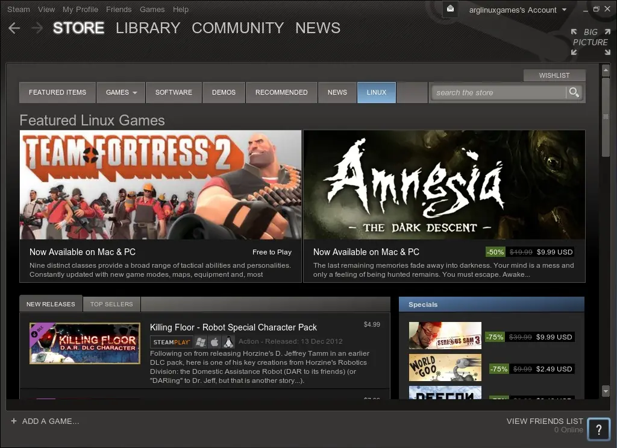Focus the search the store field
The image size is (617, 448).
pyautogui.click(x=498, y=92)
